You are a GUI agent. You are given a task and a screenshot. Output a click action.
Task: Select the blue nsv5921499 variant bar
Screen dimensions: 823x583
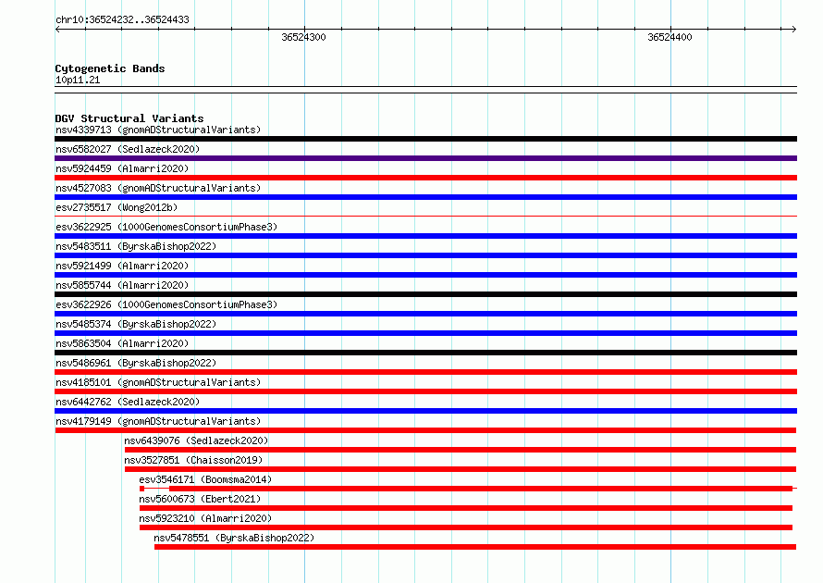pos(425,275)
